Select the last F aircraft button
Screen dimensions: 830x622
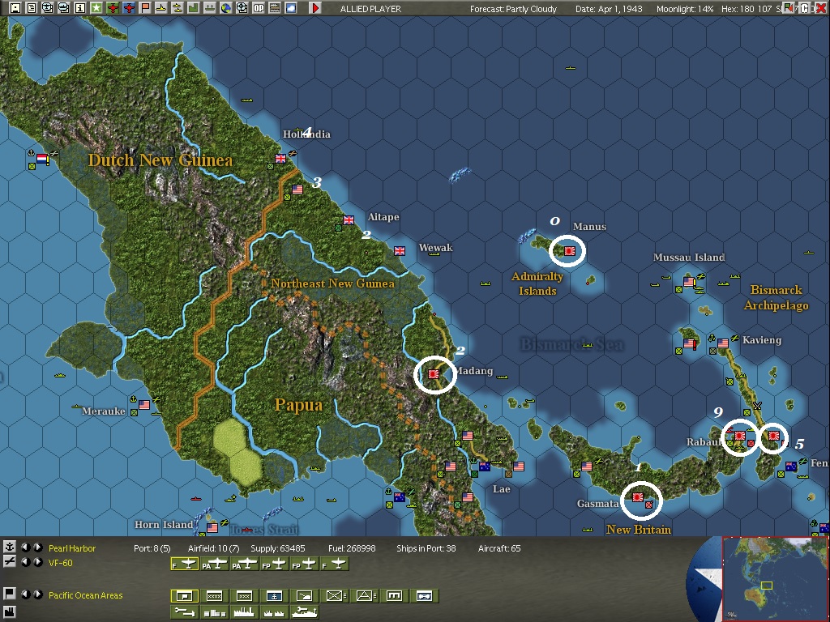click(335, 564)
